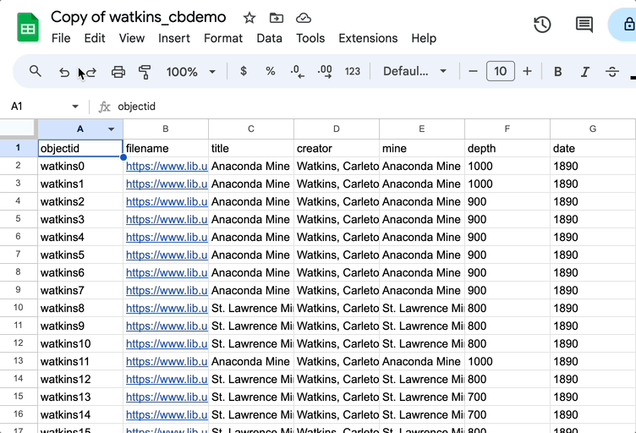Select the 'mine' header cell
Image resolution: width=636 pixels, height=433 pixels.
[x=422, y=148]
